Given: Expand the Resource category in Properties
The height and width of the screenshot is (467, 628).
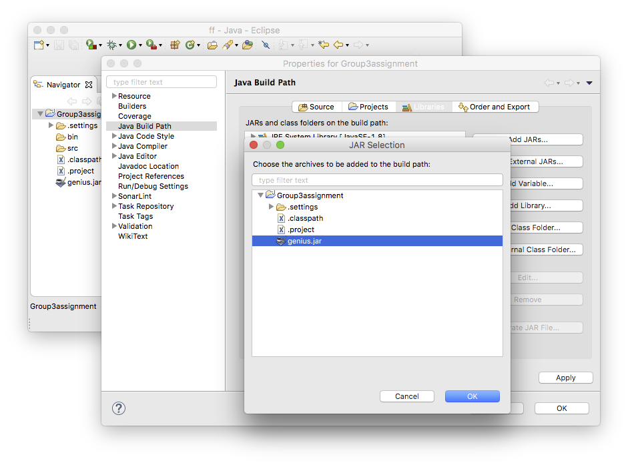Looking at the screenshot, I should pos(114,95).
